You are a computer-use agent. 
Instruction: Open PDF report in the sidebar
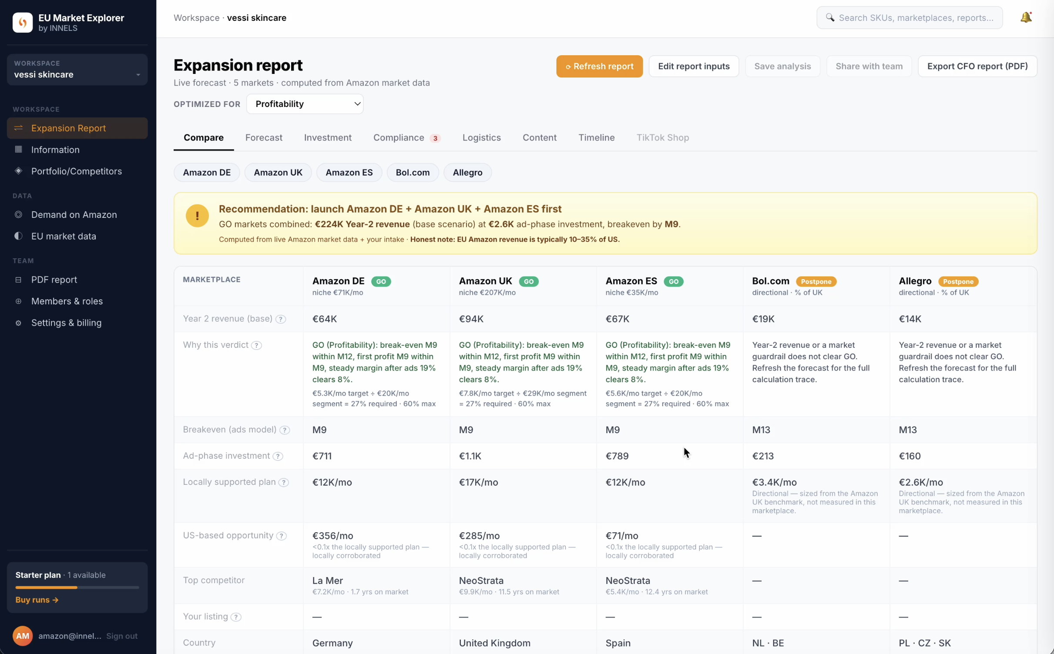(77, 280)
